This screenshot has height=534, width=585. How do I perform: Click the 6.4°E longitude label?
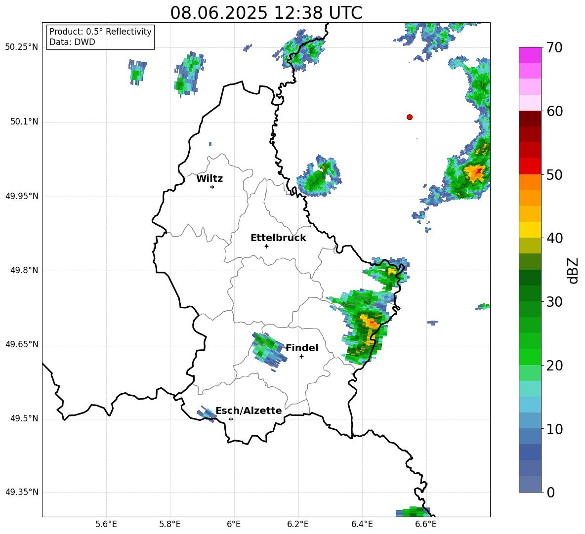point(362,524)
